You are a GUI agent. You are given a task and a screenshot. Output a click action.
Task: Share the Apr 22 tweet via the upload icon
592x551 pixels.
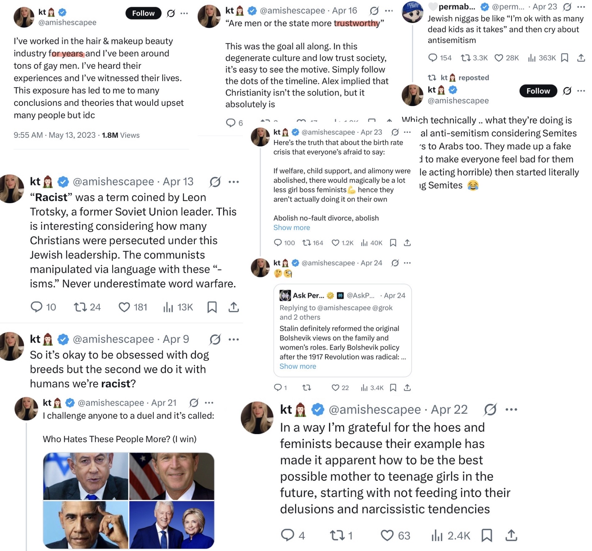coord(511,536)
